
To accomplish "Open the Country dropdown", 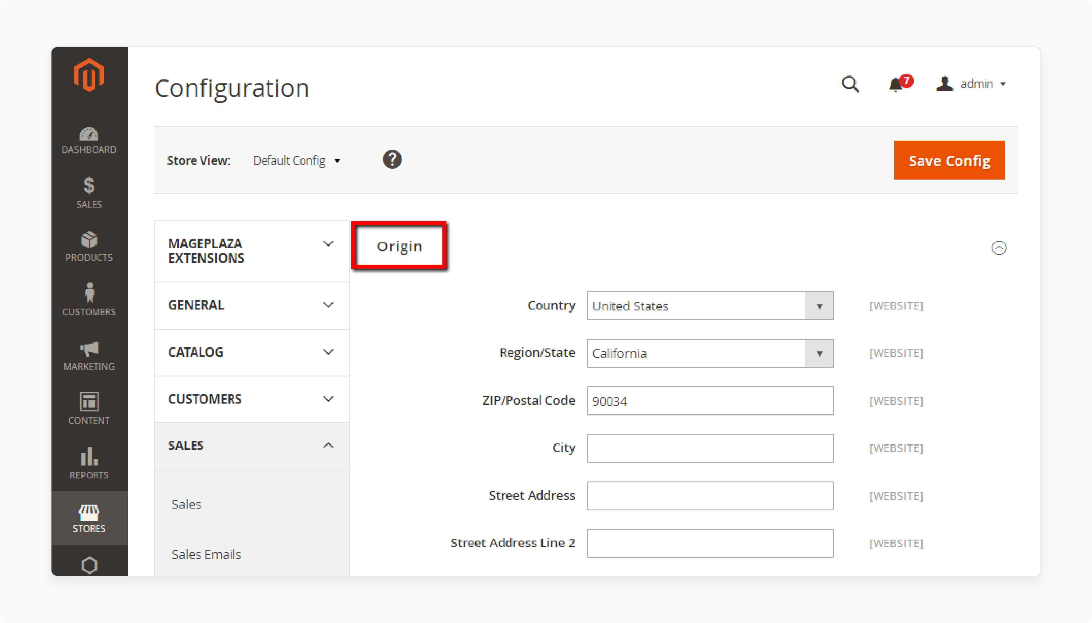I will 710,306.
